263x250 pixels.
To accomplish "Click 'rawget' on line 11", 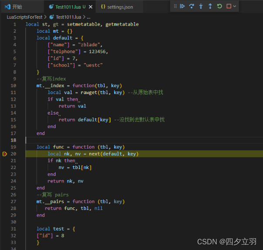I will [89, 93].
